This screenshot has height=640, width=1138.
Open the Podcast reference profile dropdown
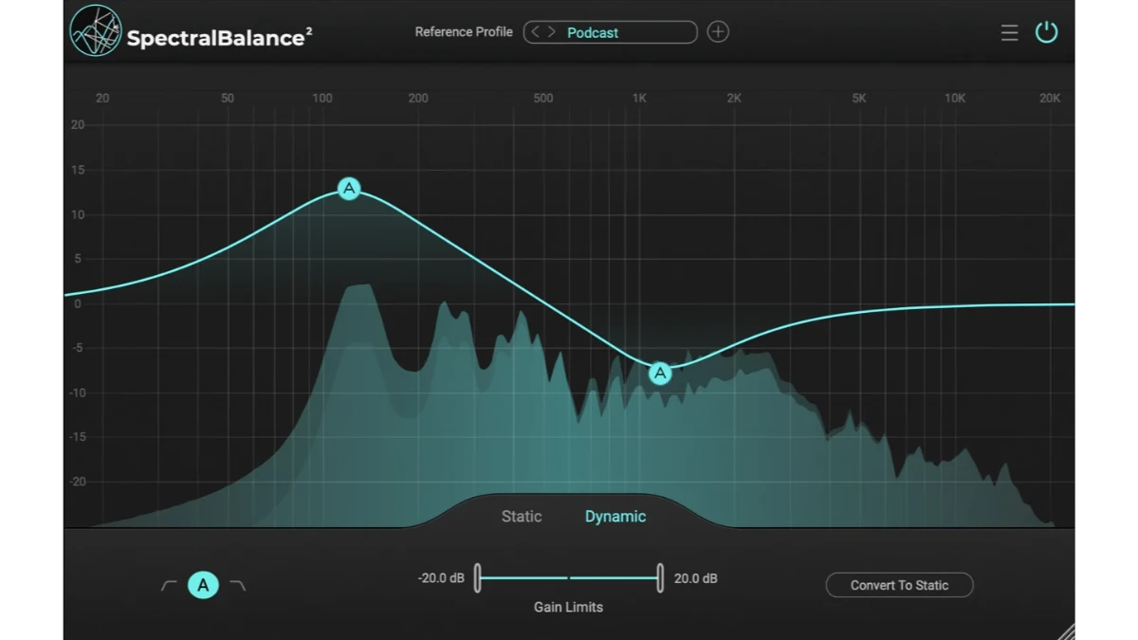coord(626,32)
